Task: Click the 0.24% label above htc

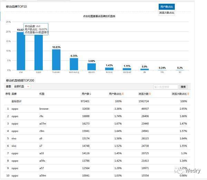Action: [162, 68]
